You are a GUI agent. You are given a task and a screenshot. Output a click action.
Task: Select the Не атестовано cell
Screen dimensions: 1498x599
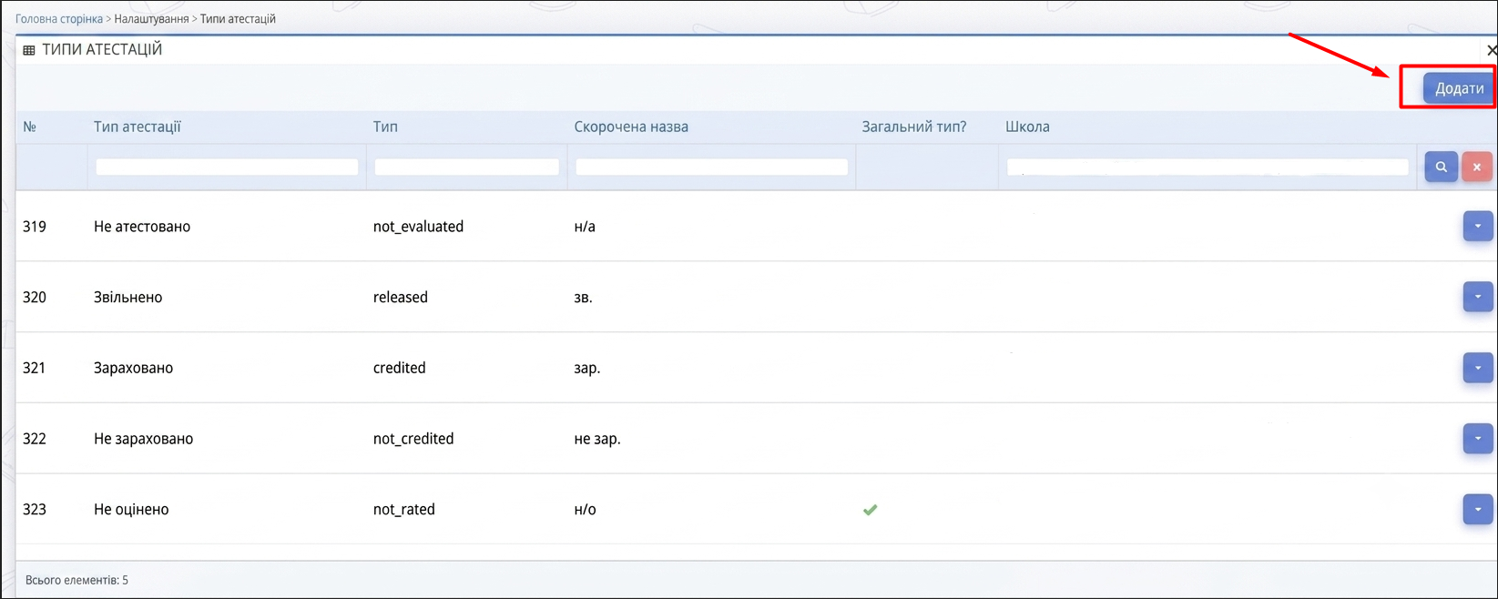pos(142,227)
